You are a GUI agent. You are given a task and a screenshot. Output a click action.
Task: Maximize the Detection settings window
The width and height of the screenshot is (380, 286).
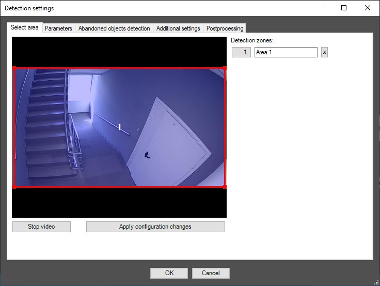[x=344, y=8]
